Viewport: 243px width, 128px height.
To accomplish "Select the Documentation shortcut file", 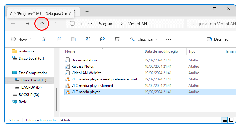I will 84,60.
